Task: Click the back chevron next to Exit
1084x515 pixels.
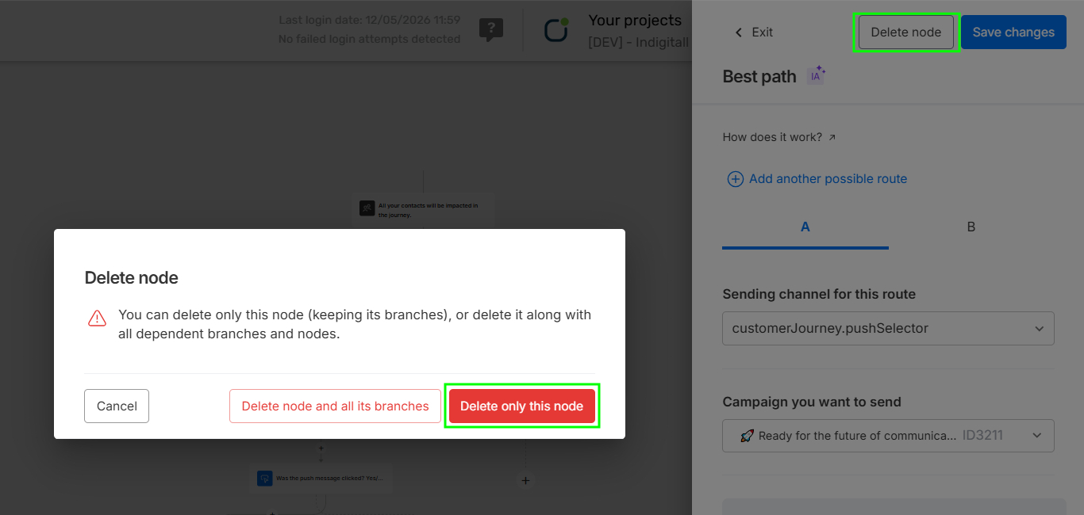Action: point(739,32)
